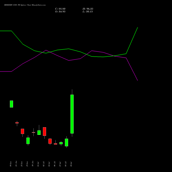Click the 02 Jul date label

pyautogui.click(x=44, y=164)
